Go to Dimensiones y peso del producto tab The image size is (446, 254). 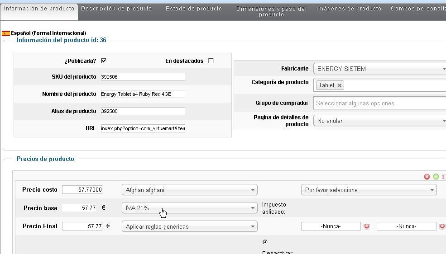tap(271, 12)
